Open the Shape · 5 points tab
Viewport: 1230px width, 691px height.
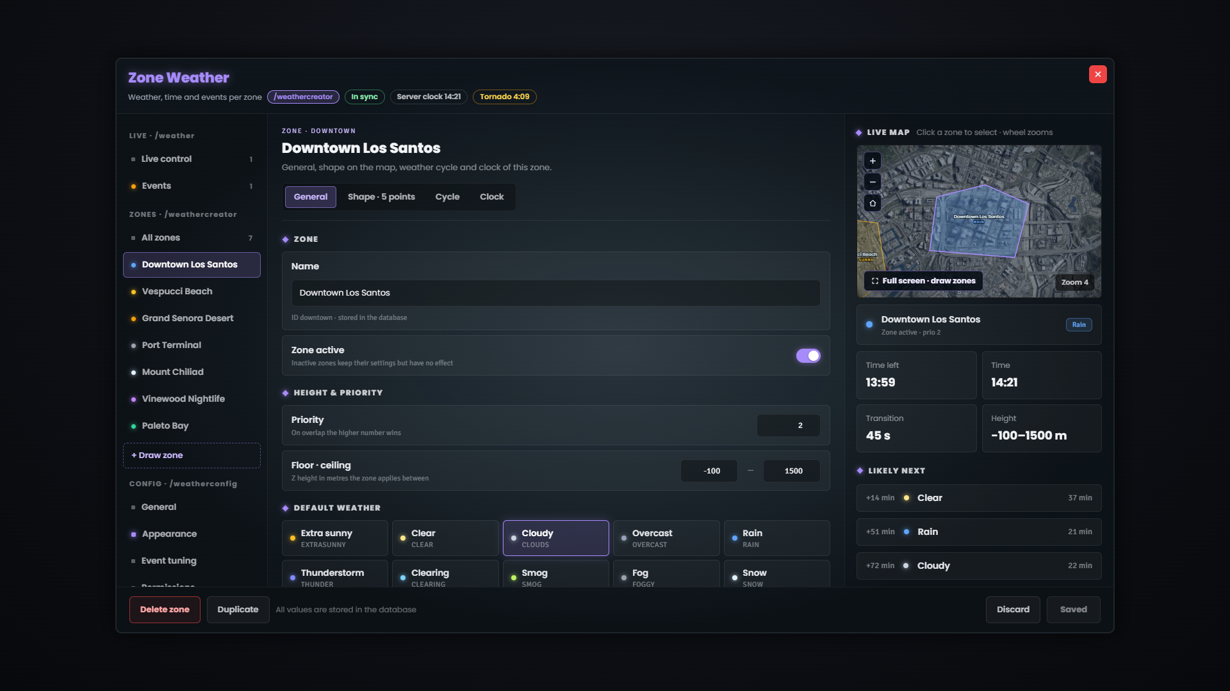[x=381, y=197]
